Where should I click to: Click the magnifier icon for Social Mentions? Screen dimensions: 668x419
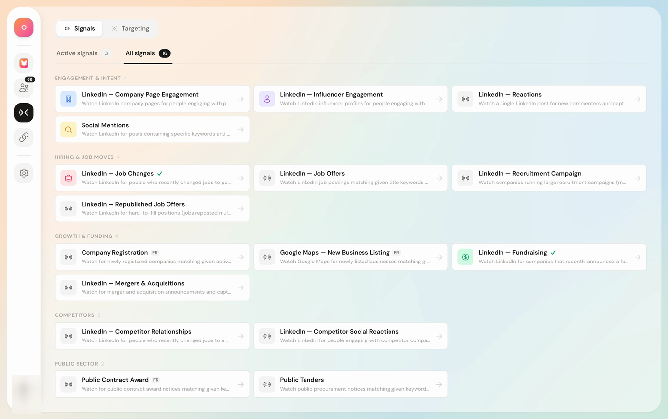(68, 130)
